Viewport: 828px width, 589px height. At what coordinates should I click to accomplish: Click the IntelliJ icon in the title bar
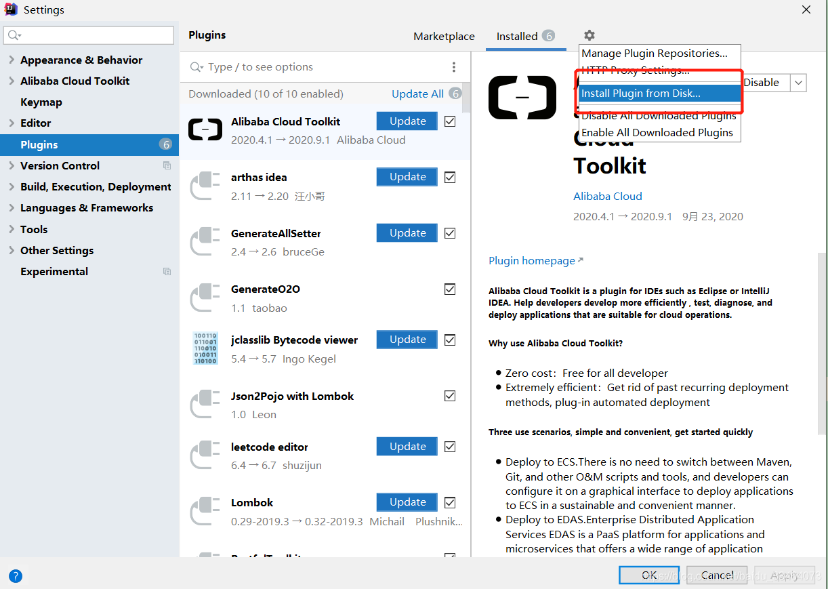pos(10,9)
